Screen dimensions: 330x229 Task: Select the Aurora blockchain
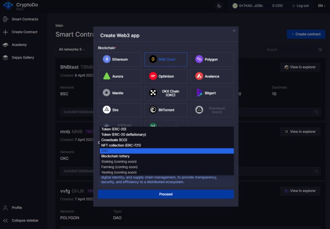(120, 76)
